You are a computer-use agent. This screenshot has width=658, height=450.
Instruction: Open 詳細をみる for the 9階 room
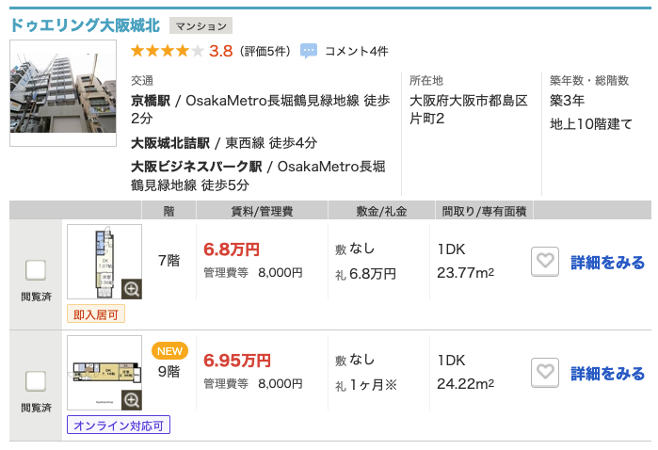607,373
